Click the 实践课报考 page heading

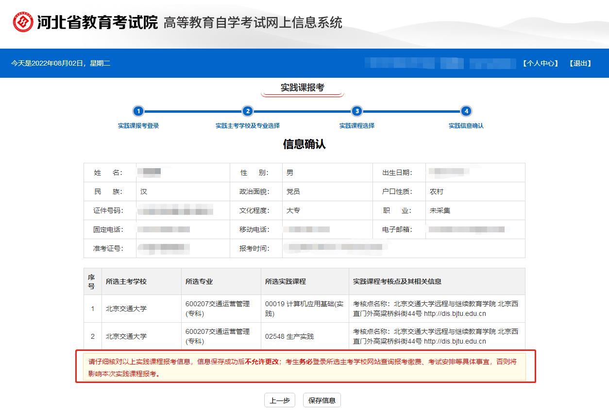(x=302, y=88)
